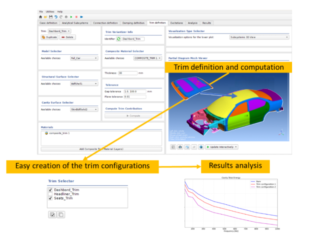The height and width of the screenshot is (245, 323).
Task: Click the blue undo arrow icon
Action: 56,17
